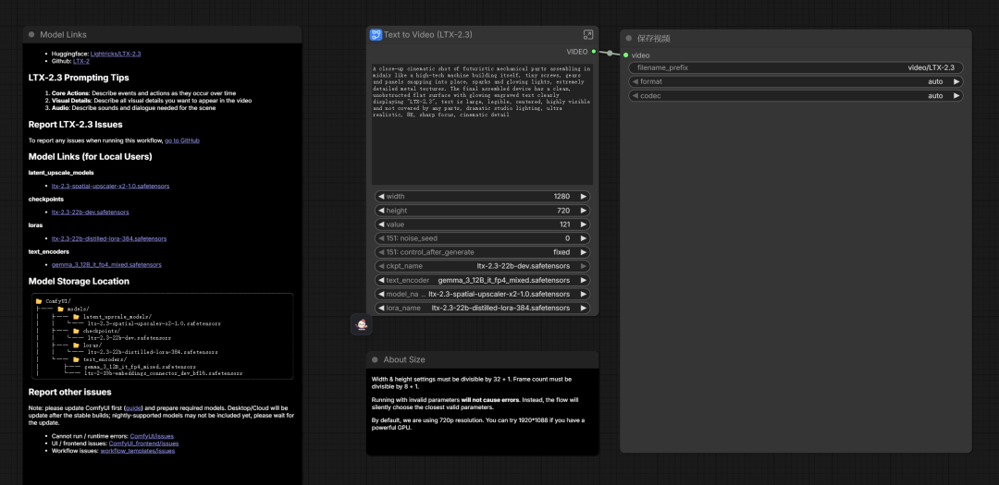This screenshot has height=485, width=999.
Task: Click 'Model Storage Location' heading
Action: [79, 282]
